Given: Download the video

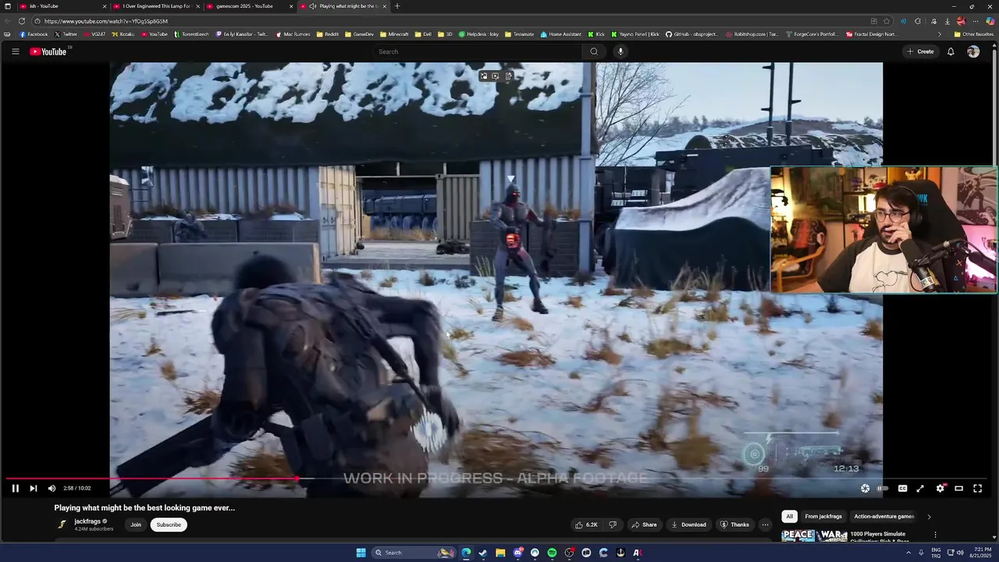Looking at the screenshot, I should tap(688, 525).
